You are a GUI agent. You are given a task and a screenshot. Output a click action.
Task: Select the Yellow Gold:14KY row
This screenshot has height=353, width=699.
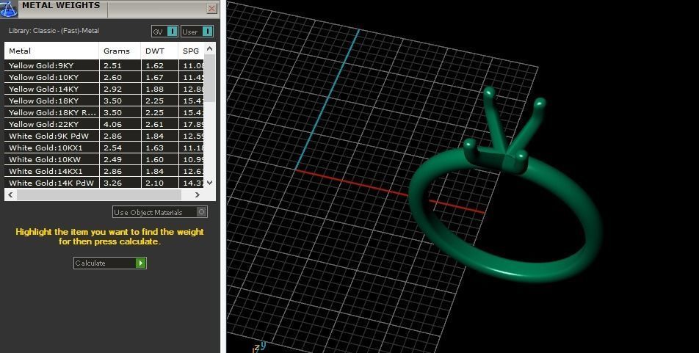tap(104, 89)
